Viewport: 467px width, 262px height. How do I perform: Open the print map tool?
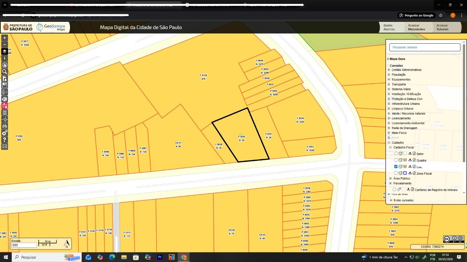[x=5, y=126]
